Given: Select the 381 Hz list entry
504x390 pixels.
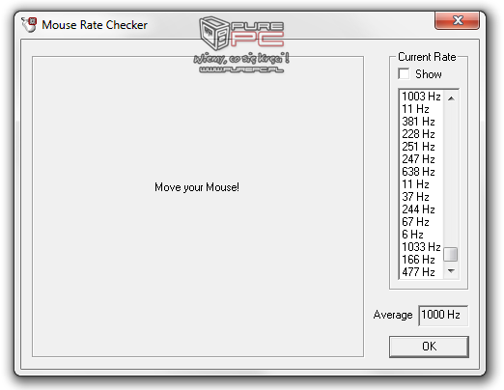Looking at the screenshot, I should (421, 122).
